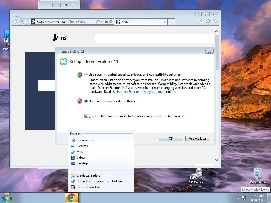Toggle Send Do Not Track requests checkbox
The image size is (271, 203).
click(x=86, y=116)
